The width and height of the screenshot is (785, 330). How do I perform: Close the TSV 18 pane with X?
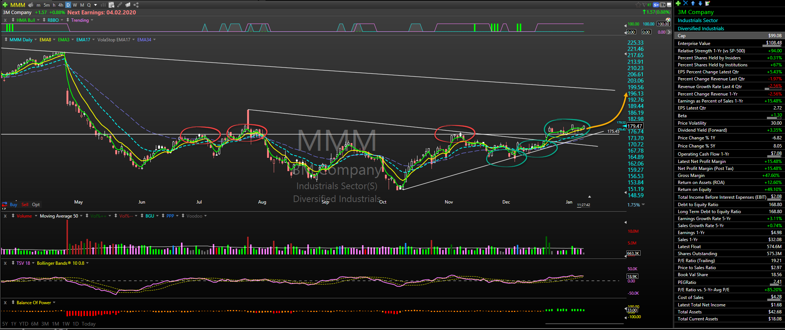coord(5,263)
